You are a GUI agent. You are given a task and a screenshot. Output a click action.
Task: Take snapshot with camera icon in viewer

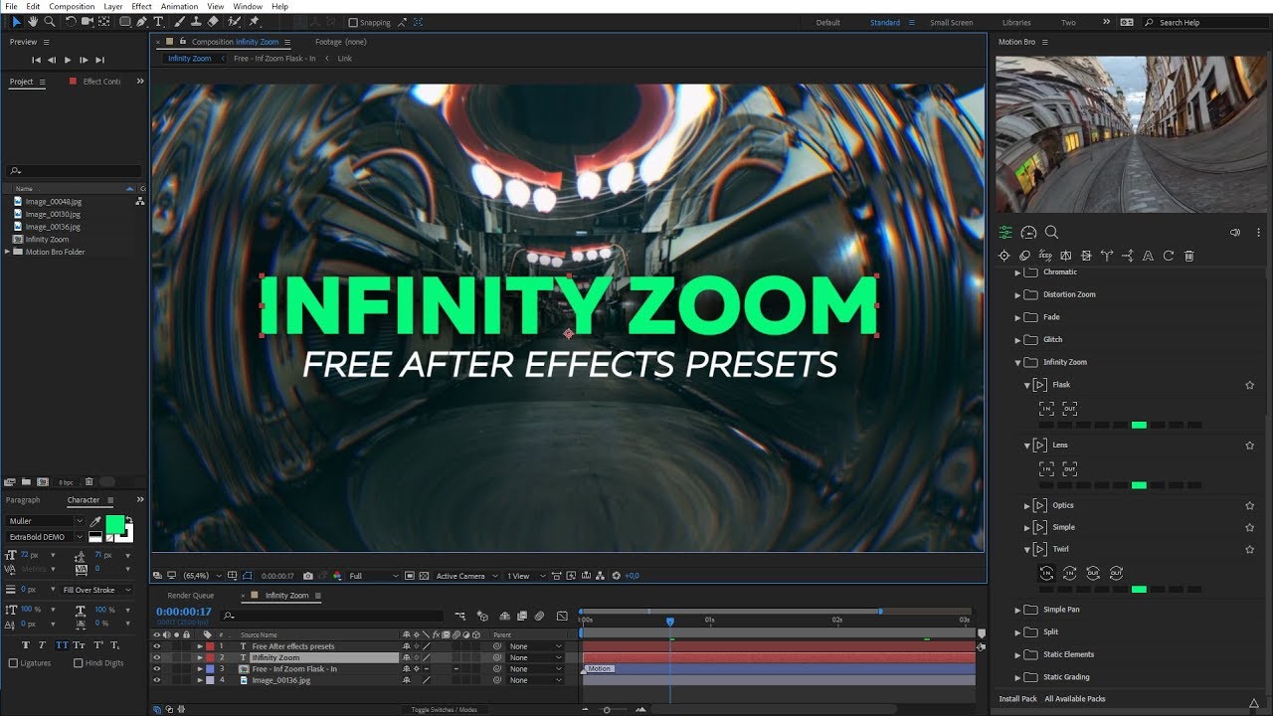point(308,576)
